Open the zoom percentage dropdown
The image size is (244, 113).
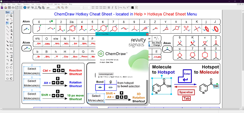(56, 7)
